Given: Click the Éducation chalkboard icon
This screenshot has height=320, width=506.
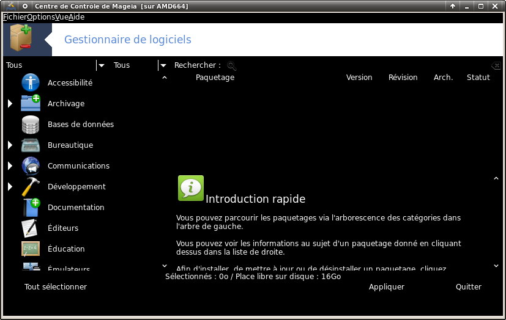Looking at the screenshot, I should coord(31,249).
